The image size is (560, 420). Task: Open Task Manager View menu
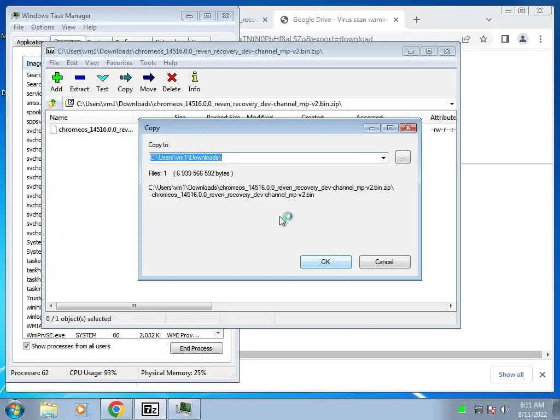68,27
